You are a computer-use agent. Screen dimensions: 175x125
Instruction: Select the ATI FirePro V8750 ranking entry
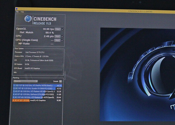click(x=37, y=86)
